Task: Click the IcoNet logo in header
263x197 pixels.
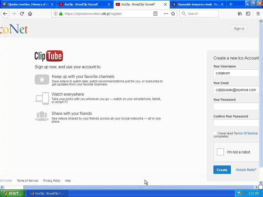Action: [14, 29]
